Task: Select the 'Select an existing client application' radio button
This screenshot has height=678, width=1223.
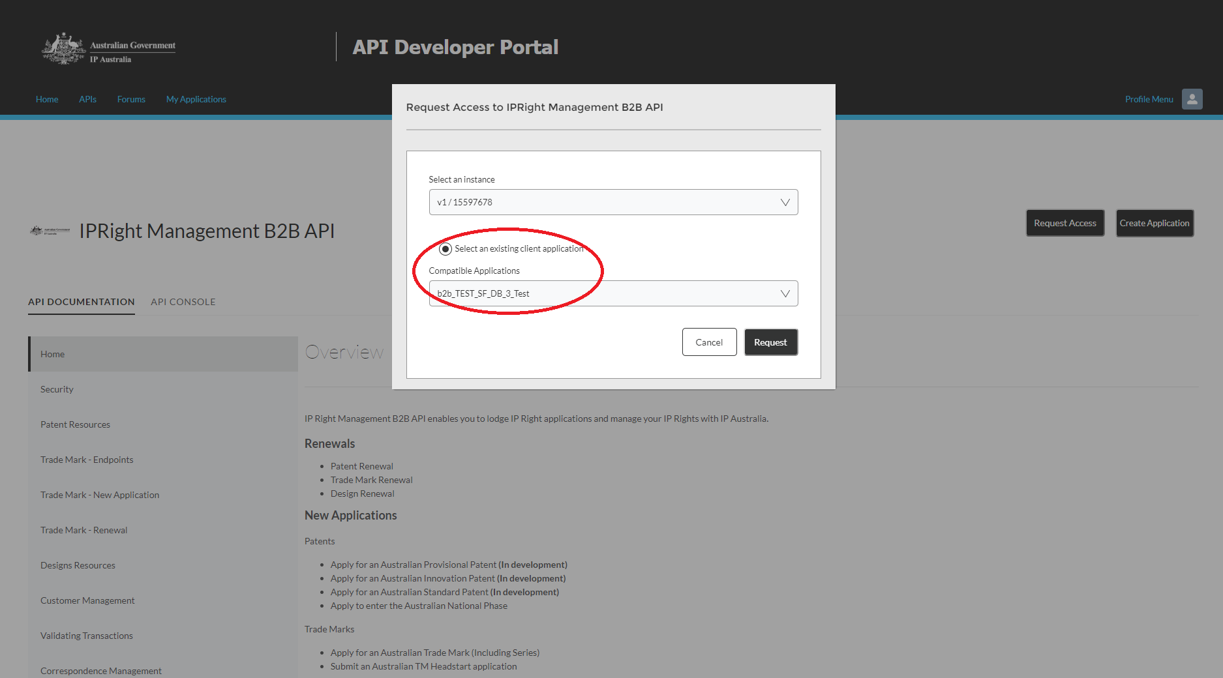Action: point(445,248)
